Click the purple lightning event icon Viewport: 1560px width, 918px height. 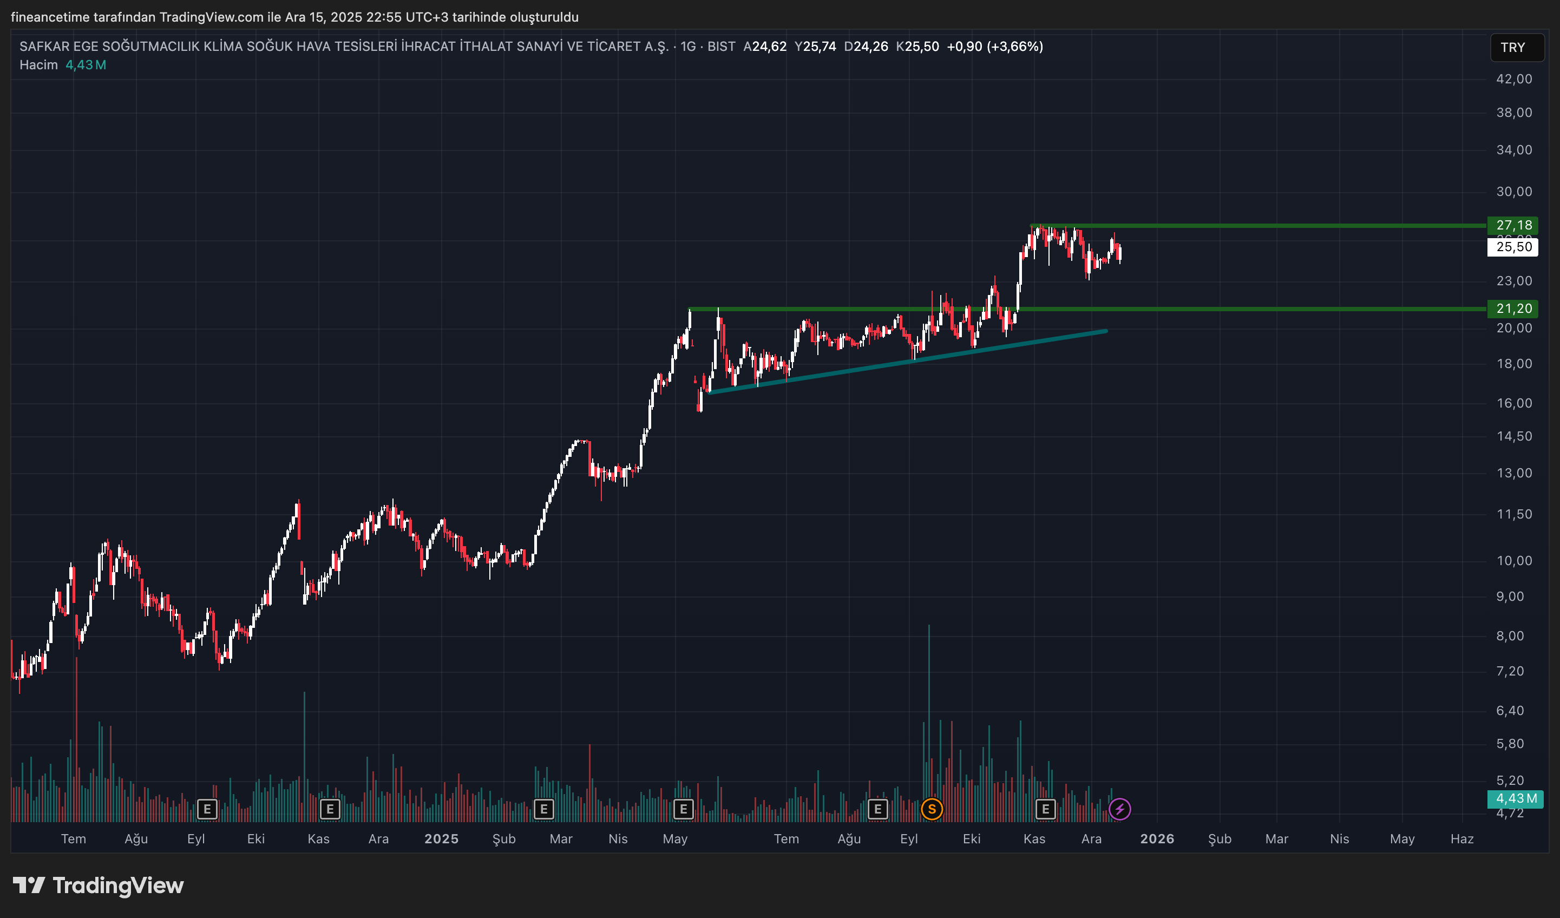tap(1119, 809)
